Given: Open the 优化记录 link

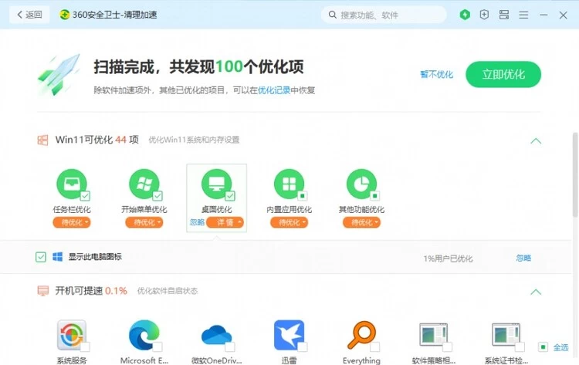Looking at the screenshot, I should pyautogui.click(x=273, y=90).
